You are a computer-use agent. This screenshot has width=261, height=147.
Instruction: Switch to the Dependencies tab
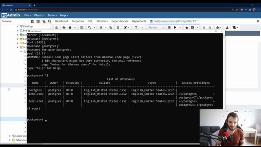coord(120,21)
